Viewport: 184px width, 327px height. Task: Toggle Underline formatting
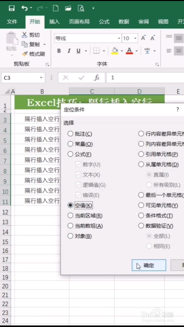pos(78,51)
